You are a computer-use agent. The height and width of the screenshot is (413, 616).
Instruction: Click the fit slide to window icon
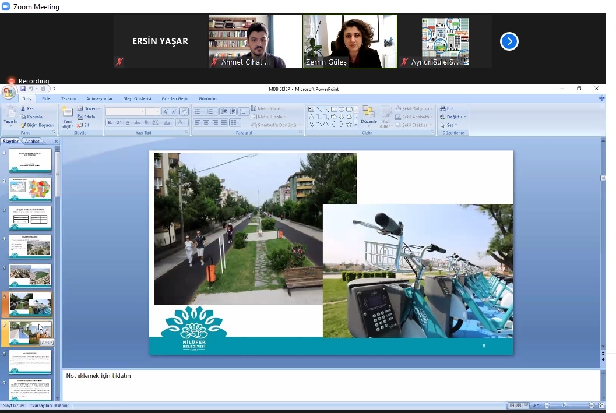click(x=601, y=405)
